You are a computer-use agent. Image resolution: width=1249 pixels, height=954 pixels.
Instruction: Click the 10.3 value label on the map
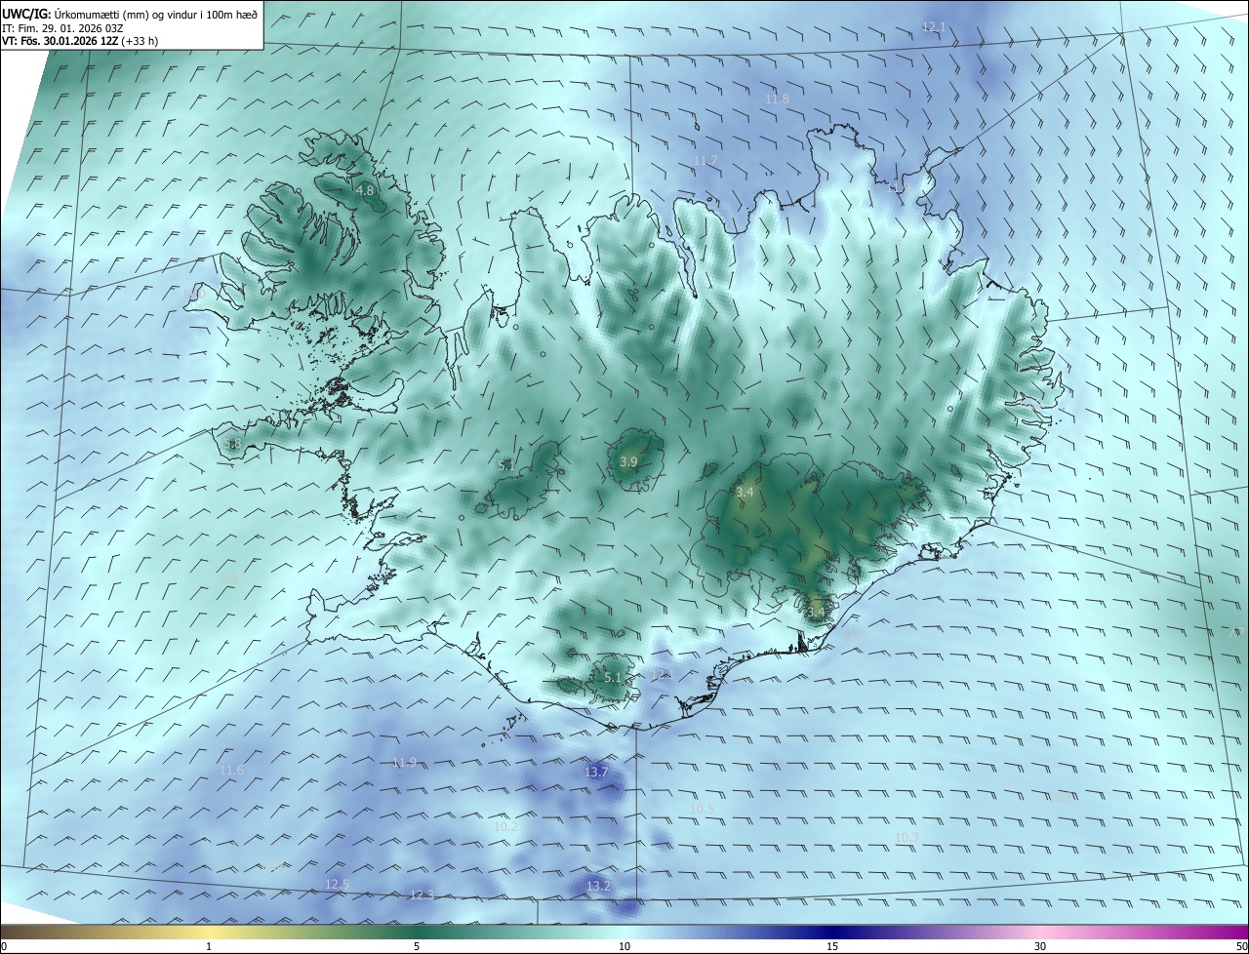(x=907, y=838)
